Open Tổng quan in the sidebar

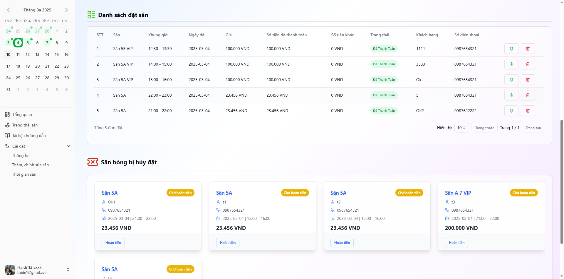click(x=22, y=114)
